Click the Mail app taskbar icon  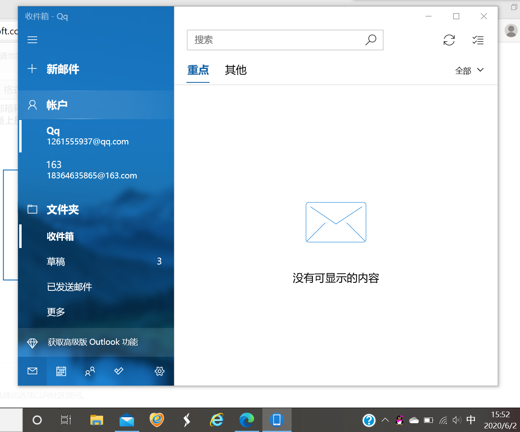[x=127, y=420]
